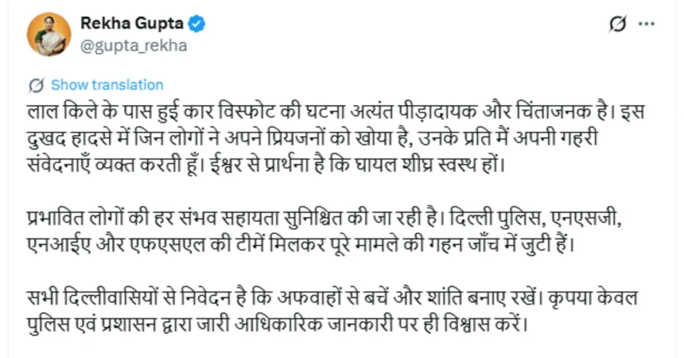
Task: Click the Grok icon at top right
Action: click(619, 24)
